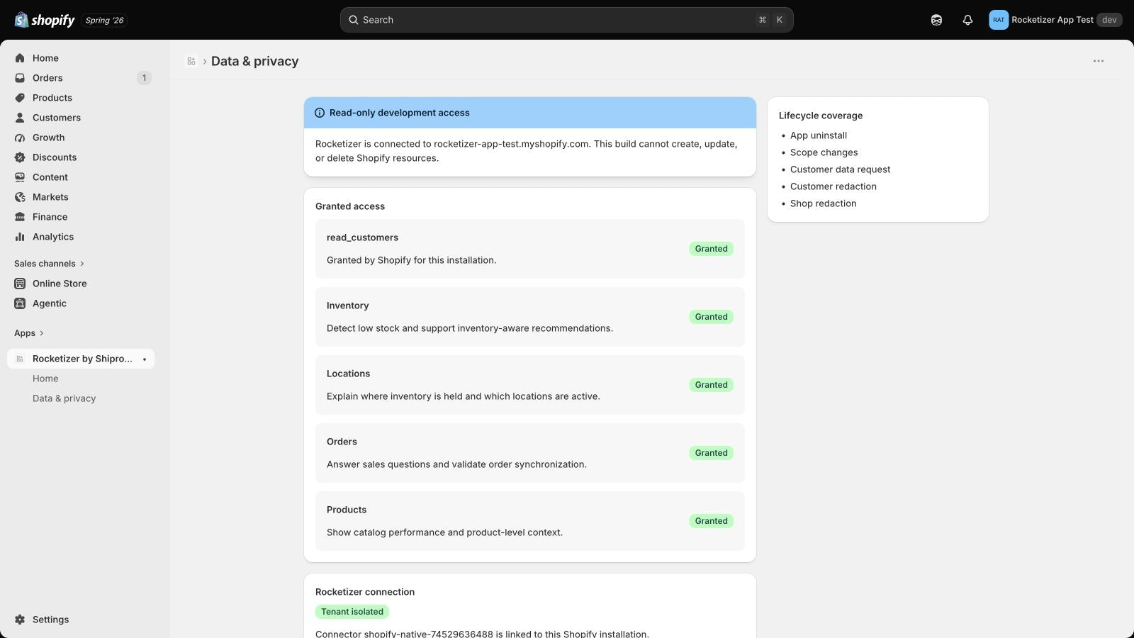Expand the Sales channels section
This screenshot has height=638, width=1134.
(x=49, y=264)
